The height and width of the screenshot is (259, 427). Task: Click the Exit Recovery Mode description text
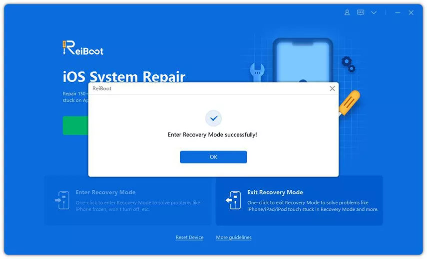tap(313, 206)
